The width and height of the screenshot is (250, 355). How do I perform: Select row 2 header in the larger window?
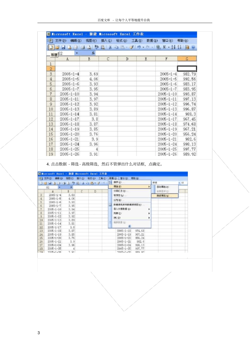51,69
